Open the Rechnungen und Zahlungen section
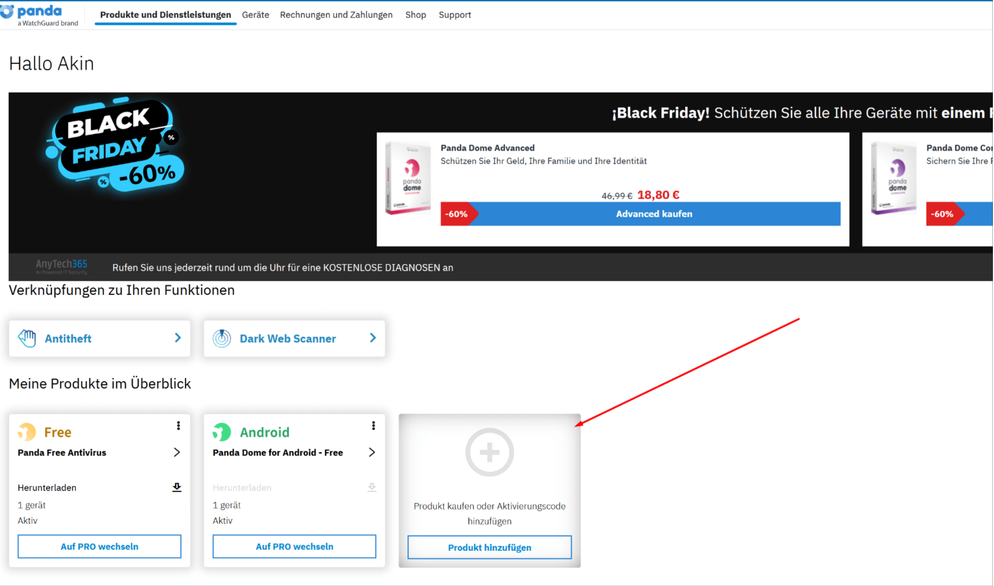Image resolution: width=994 pixels, height=586 pixels. [336, 14]
